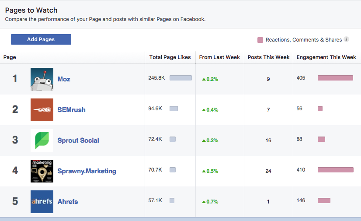
Task: Click the Posts This Week column header
Action: point(268,57)
